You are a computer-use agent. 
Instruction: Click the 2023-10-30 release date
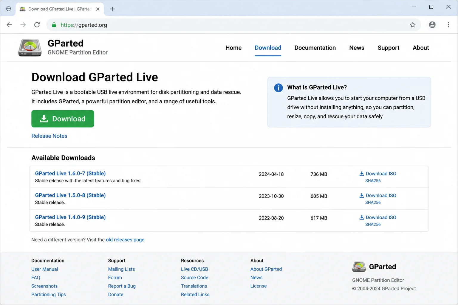[x=271, y=196]
